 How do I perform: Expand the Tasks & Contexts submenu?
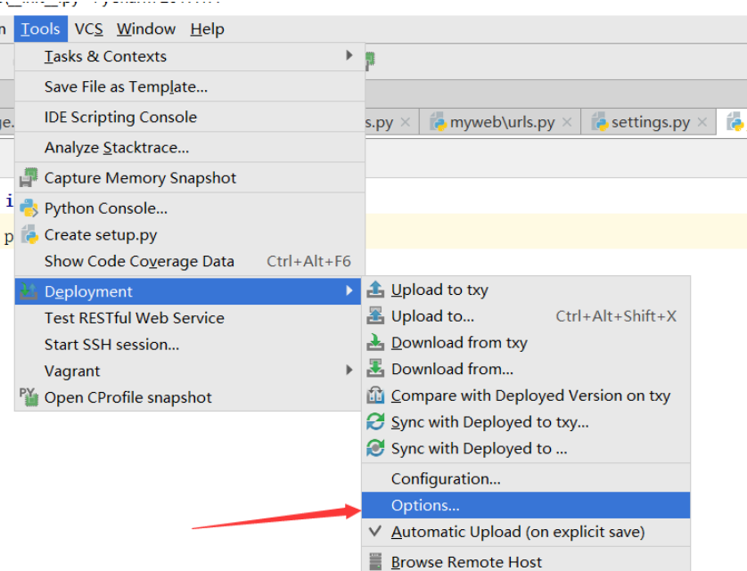(x=349, y=56)
